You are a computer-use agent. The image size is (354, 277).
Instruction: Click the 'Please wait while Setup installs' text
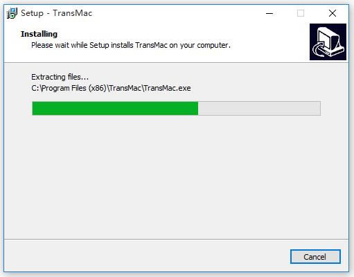83,45
